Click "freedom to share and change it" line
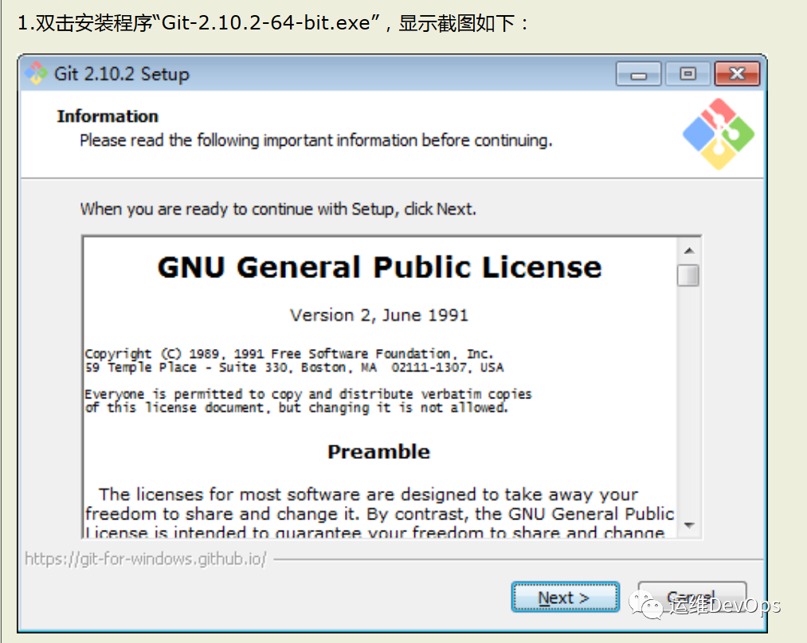This screenshot has width=807, height=643. (379, 514)
